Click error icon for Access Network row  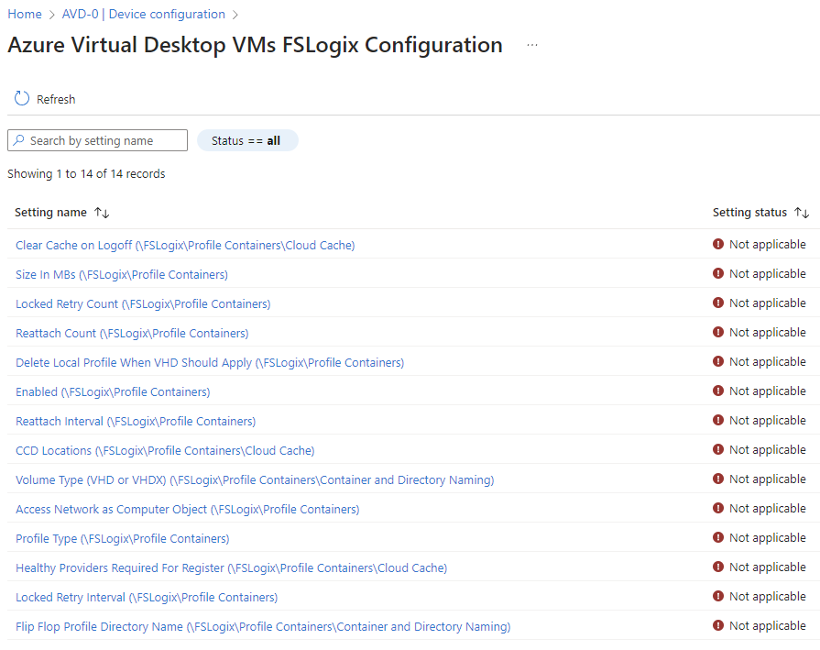click(x=718, y=508)
